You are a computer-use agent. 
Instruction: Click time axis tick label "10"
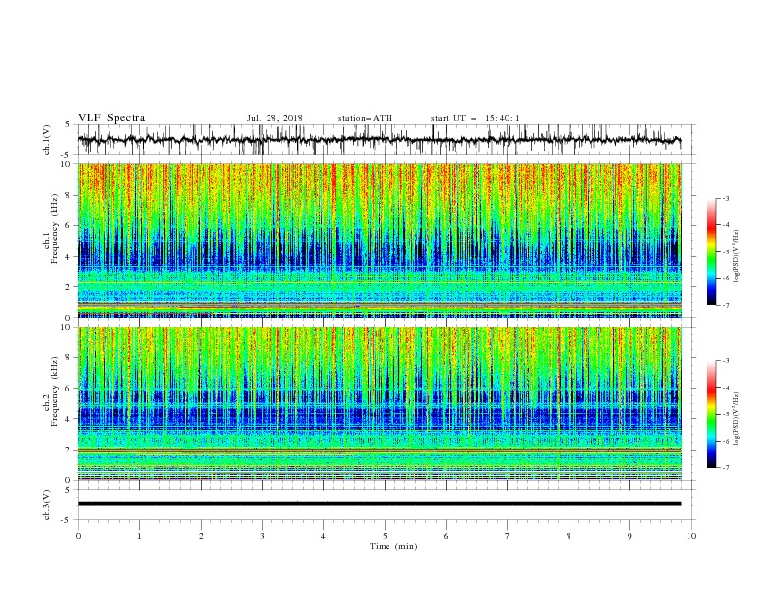pos(691,536)
